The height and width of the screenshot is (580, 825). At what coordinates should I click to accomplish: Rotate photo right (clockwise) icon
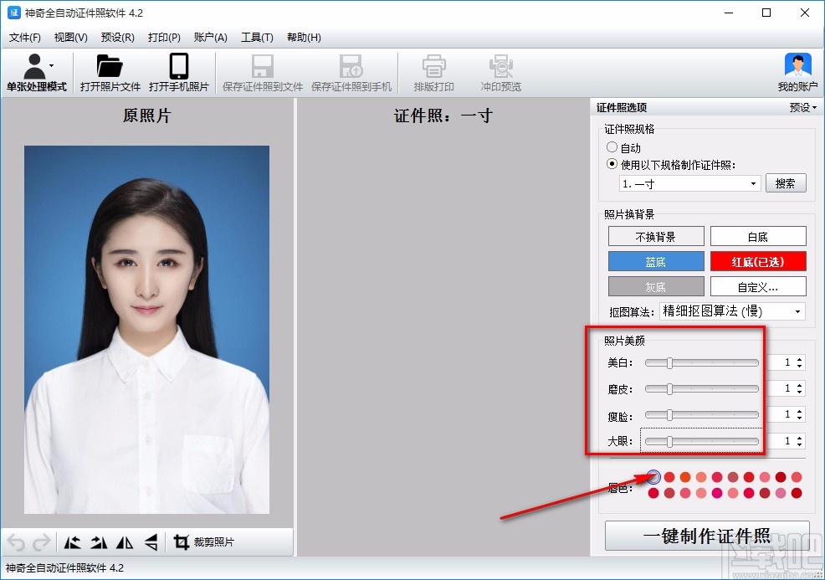(x=99, y=542)
